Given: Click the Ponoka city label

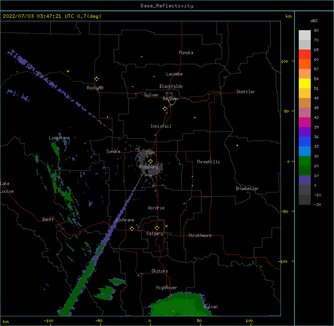Looking at the screenshot, I should [186, 53].
